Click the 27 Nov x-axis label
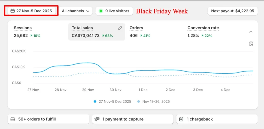The image size is (264, 129). (x=33, y=90)
